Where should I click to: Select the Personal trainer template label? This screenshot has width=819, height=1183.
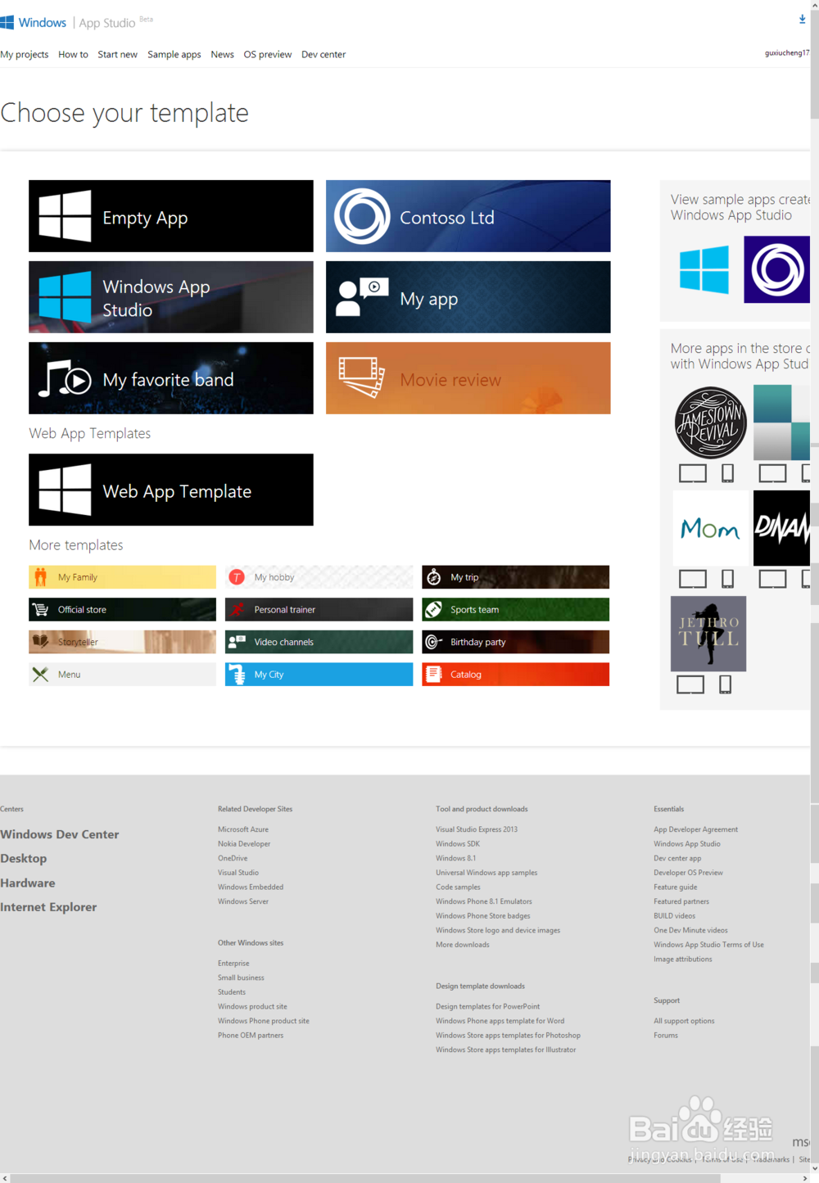point(285,610)
